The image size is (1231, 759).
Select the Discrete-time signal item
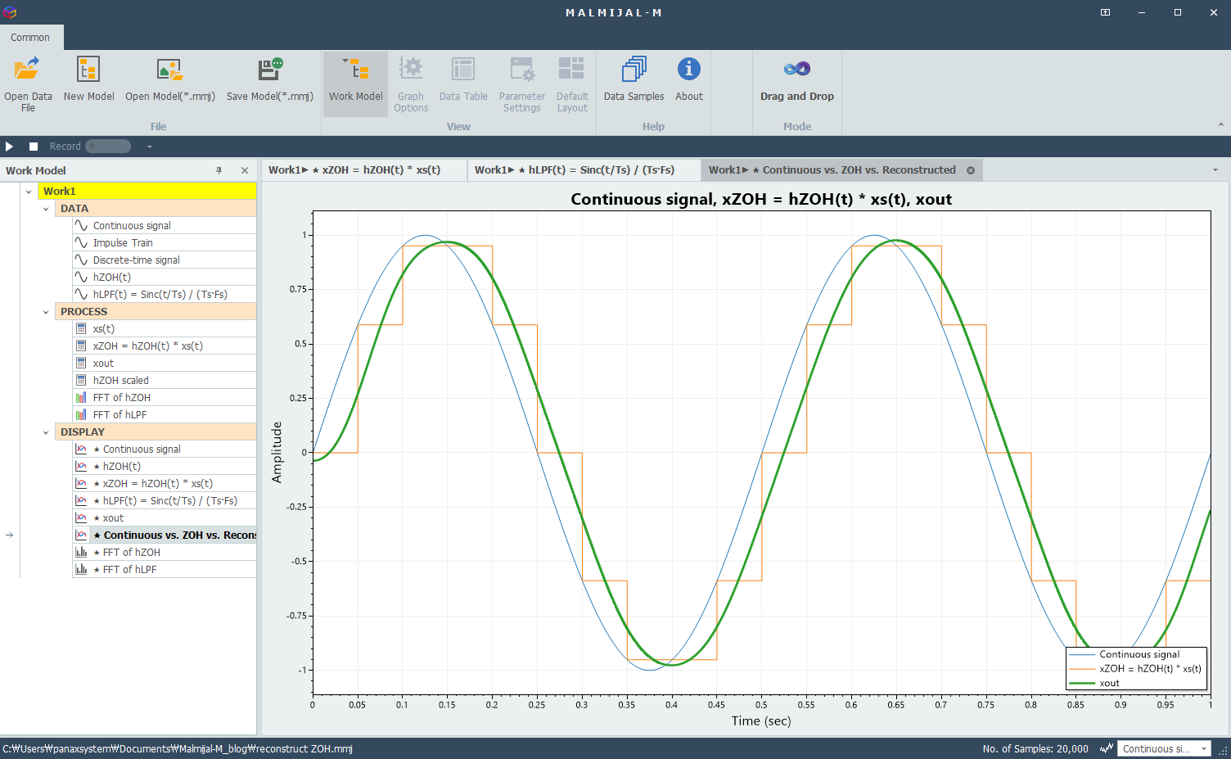coord(164,260)
